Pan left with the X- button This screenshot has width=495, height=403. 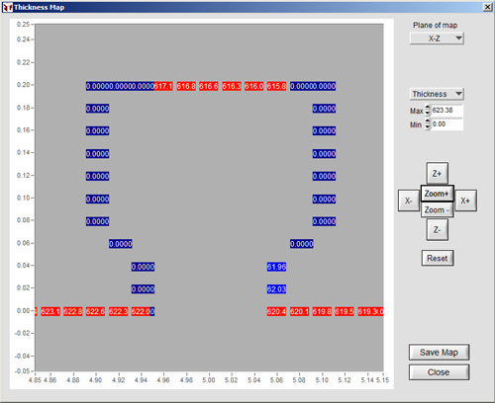(x=409, y=201)
